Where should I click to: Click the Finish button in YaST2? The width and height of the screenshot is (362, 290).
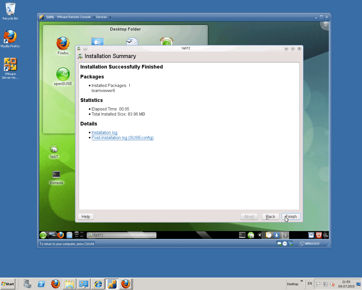pos(291,217)
